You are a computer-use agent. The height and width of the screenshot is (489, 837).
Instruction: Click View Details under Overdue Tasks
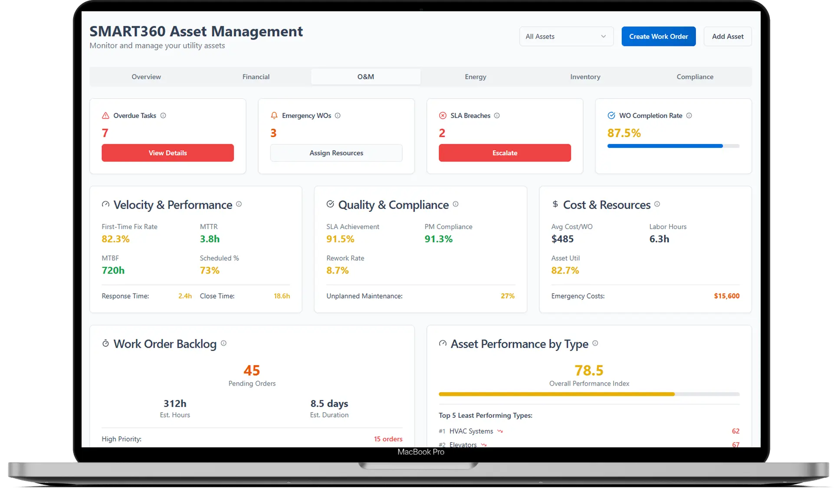click(x=167, y=153)
